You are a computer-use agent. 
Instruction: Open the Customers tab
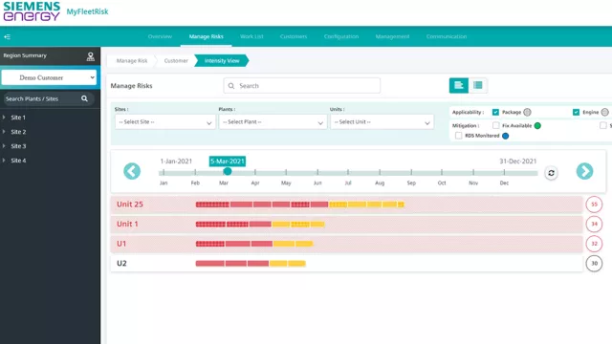tap(294, 36)
